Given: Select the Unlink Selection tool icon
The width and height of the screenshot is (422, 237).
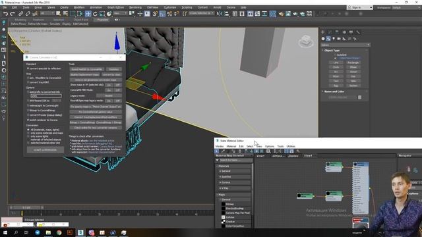Looking at the screenshot, I should pyautogui.click(x=28, y=13).
